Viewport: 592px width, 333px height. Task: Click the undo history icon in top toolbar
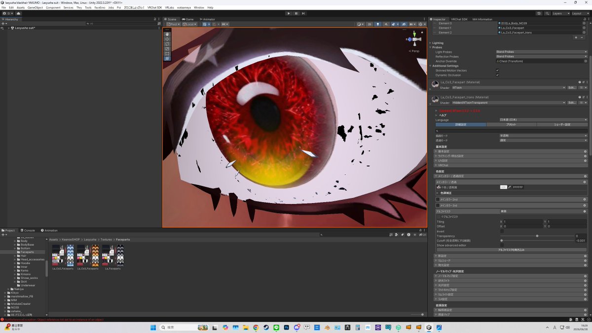(x=539, y=13)
